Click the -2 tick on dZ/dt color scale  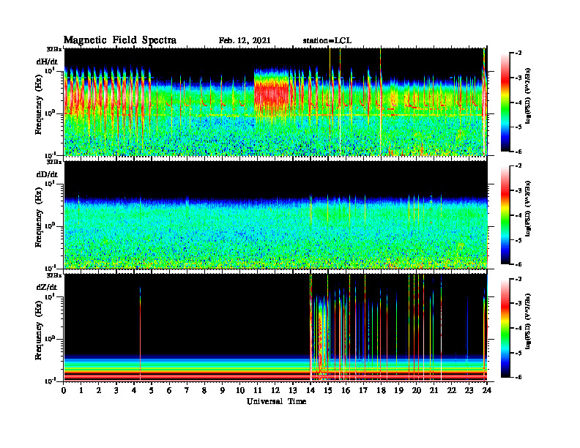[518, 279]
